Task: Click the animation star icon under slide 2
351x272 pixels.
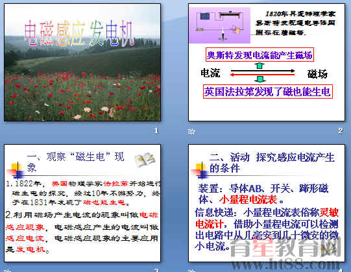Action: 191,132
